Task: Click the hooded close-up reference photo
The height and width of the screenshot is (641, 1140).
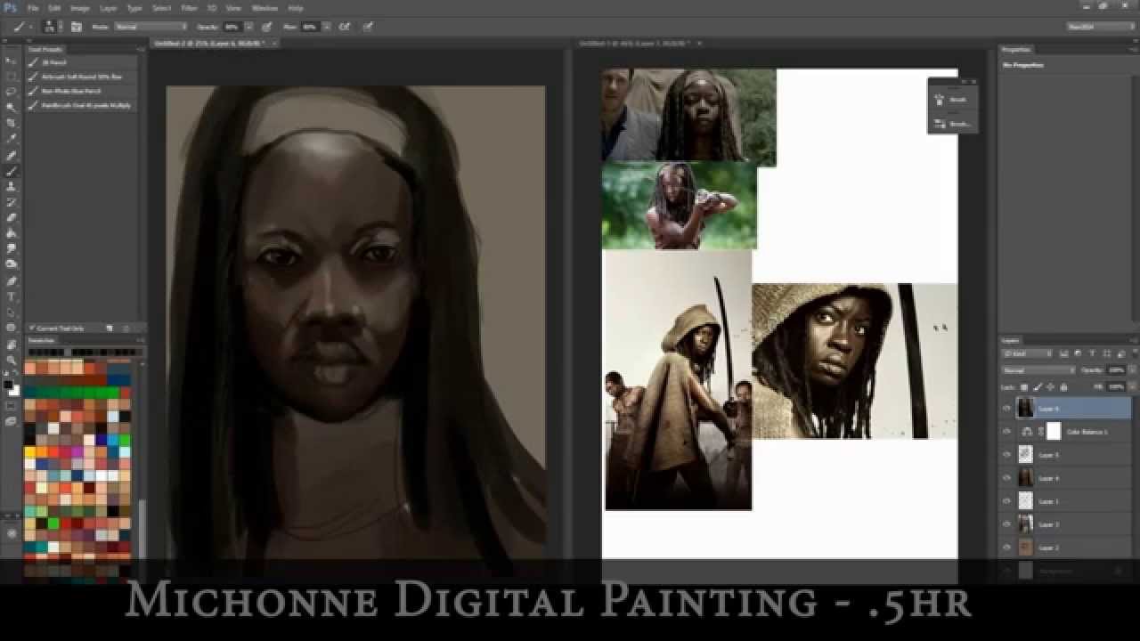Action: 854,361
